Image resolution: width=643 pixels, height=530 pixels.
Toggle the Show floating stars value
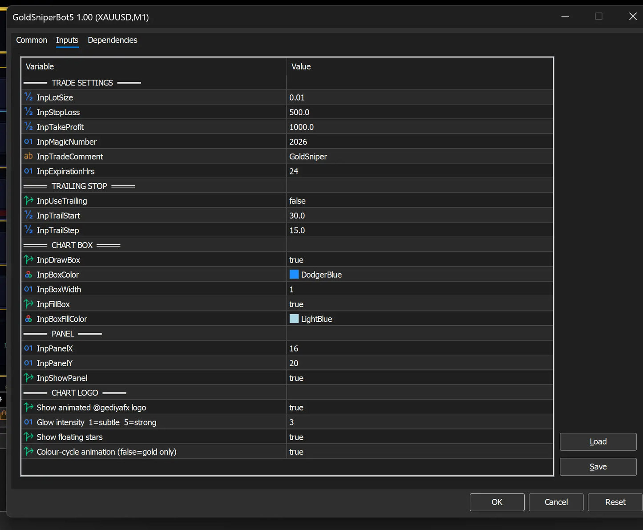pyautogui.click(x=420, y=437)
